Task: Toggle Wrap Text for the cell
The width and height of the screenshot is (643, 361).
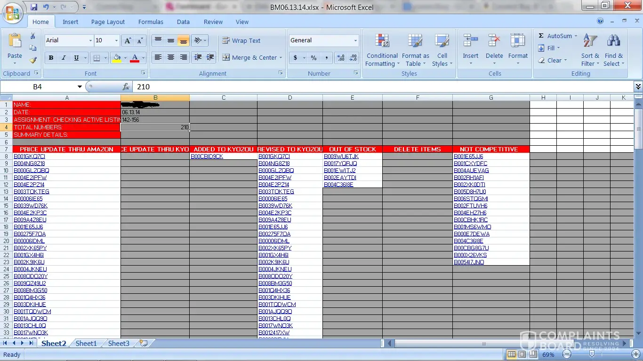Action: point(241,41)
